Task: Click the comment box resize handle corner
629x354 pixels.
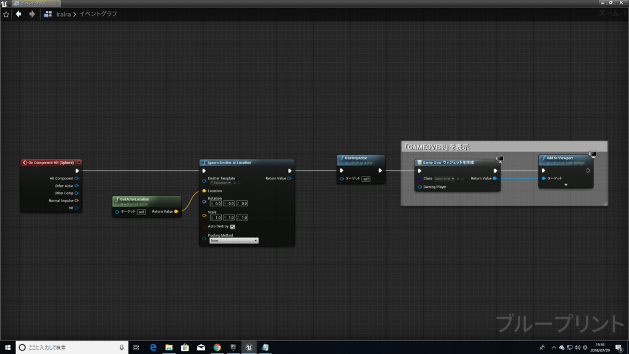Action: click(x=605, y=203)
